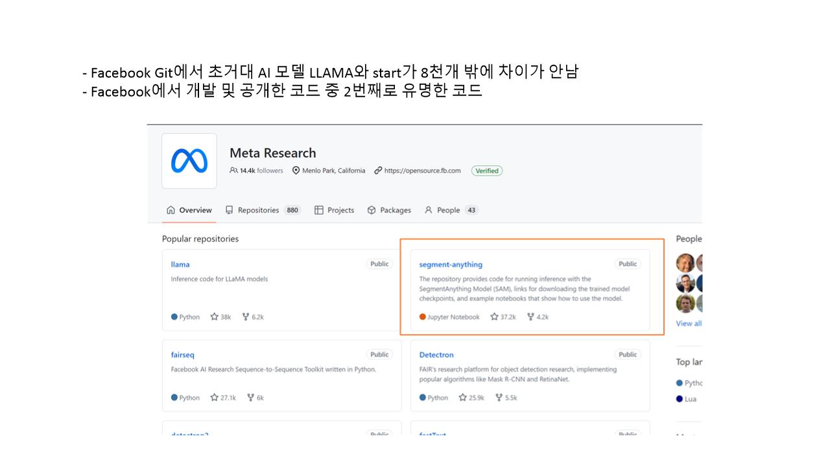
Task: Click the Lua language dot in the sidebar
Action: pos(680,399)
